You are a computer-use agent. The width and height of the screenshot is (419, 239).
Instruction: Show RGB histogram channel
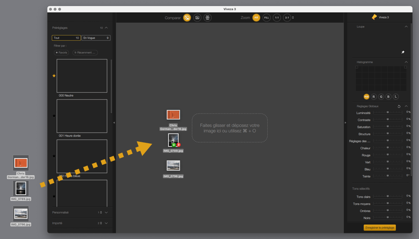click(x=366, y=97)
